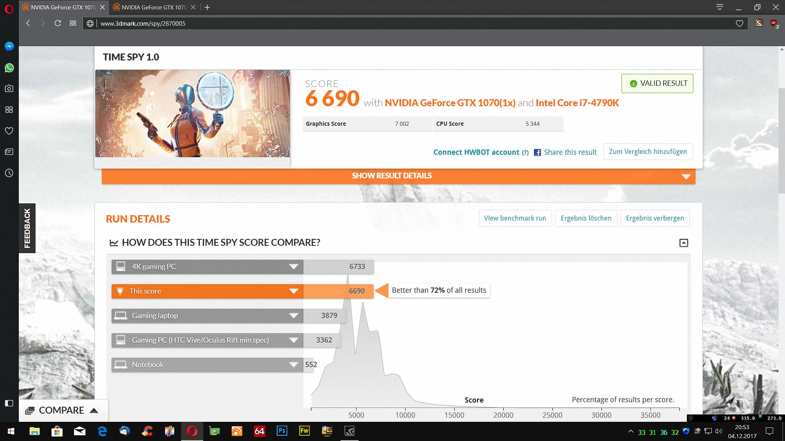Switch to second NVIDIA GeForce GTX tab

click(154, 7)
